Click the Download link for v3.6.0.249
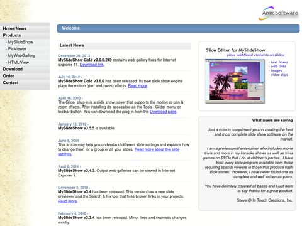302x226 pixels. [x=92, y=65]
